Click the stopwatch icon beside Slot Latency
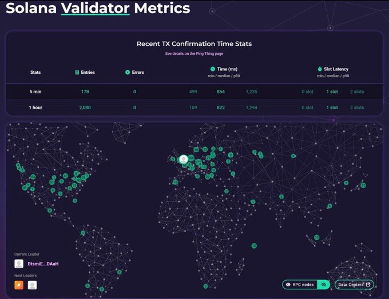Image resolution: width=389 pixels, height=299 pixels. click(320, 69)
